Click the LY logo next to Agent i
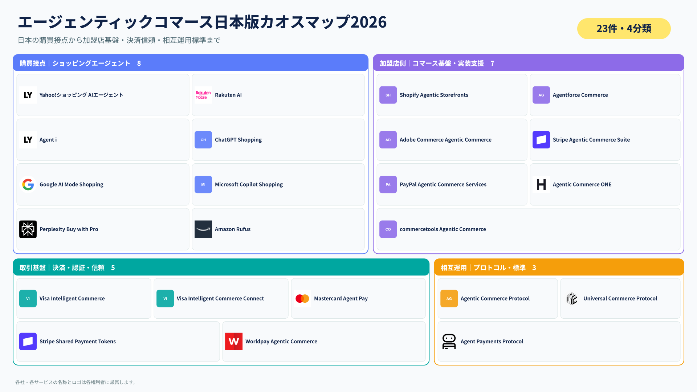697x392 pixels. click(x=28, y=140)
